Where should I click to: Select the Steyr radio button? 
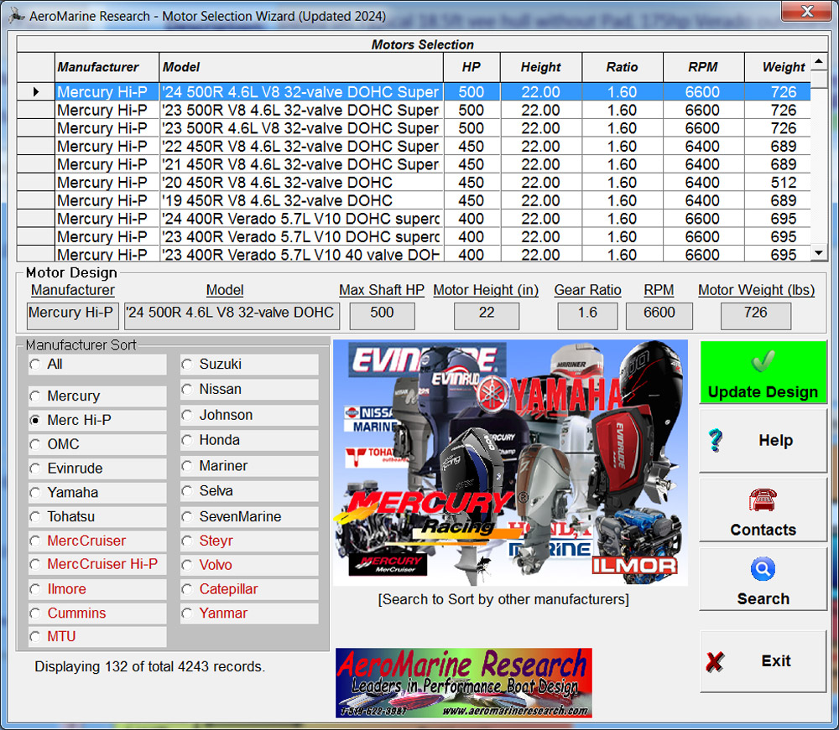click(187, 541)
